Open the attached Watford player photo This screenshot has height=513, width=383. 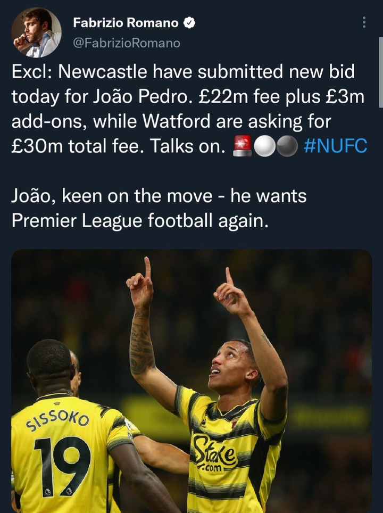coord(191,381)
